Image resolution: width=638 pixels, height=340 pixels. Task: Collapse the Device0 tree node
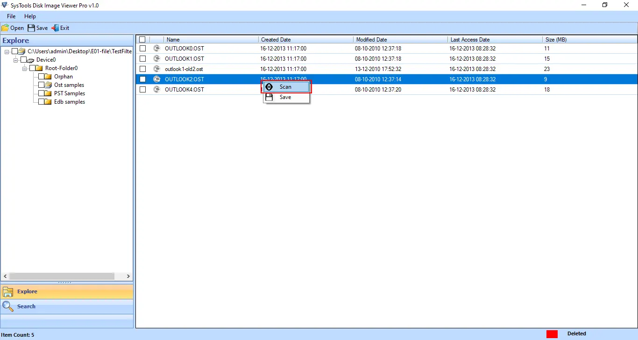[16, 60]
